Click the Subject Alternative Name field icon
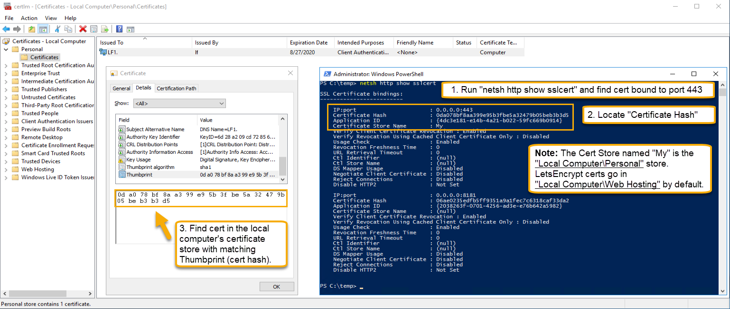The height and width of the screenshot is (309, 730). tap(122, 129)
